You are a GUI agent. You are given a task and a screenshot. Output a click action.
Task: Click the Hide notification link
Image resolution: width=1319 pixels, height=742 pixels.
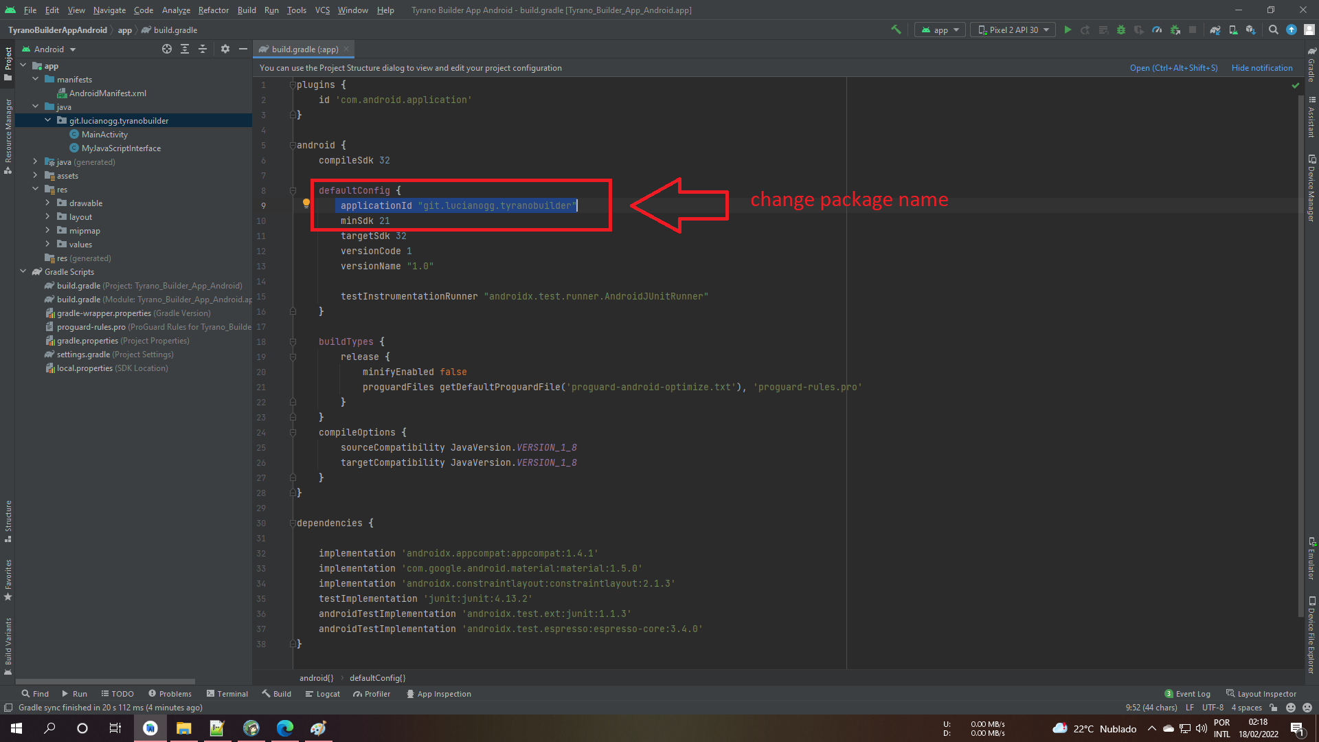(x=1261, y=67)
